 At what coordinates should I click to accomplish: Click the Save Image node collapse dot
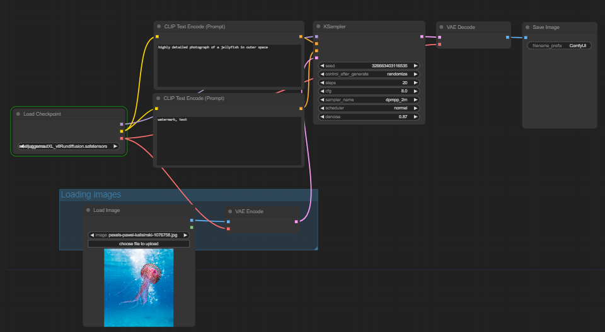pyautogui.click(x=527, y=27)
